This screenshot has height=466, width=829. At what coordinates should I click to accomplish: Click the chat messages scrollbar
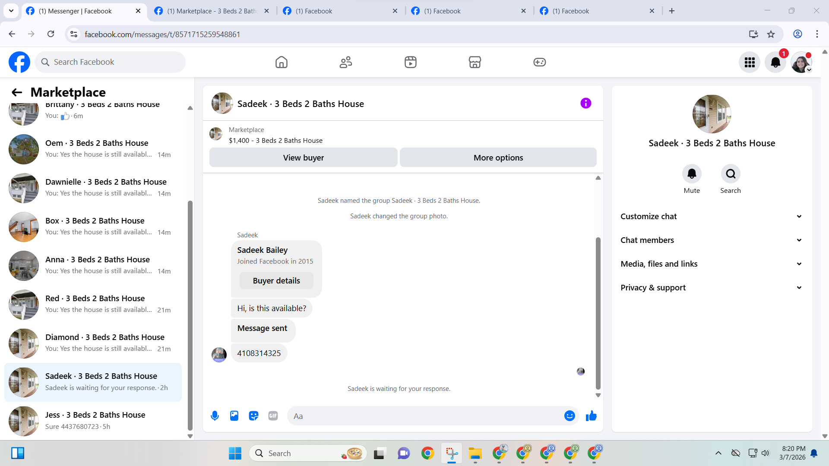tap(598, 313)
